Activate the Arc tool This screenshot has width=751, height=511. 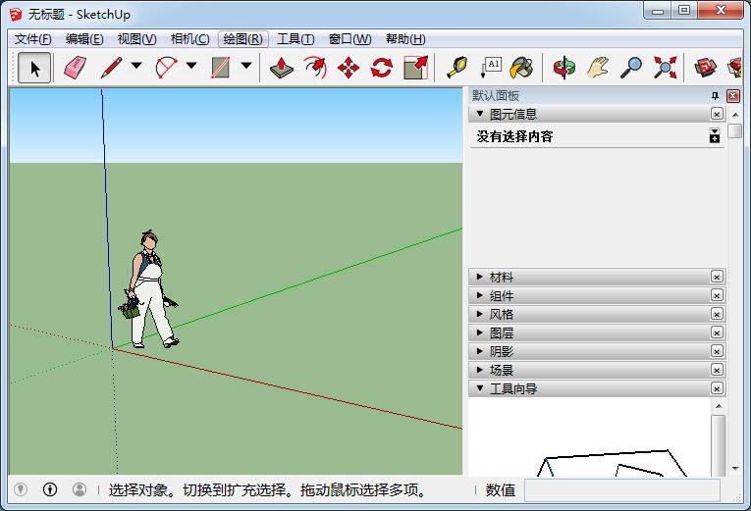coord(167,68)
